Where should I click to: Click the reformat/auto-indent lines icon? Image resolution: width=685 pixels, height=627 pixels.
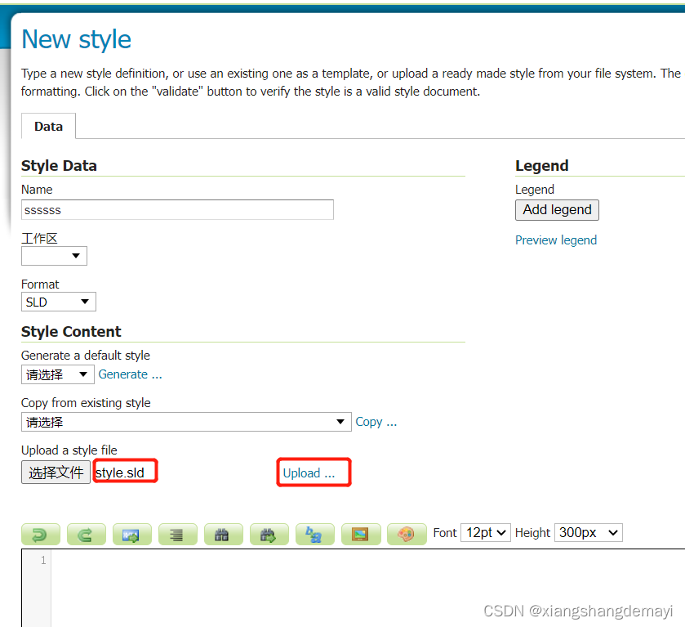point(178,534)
